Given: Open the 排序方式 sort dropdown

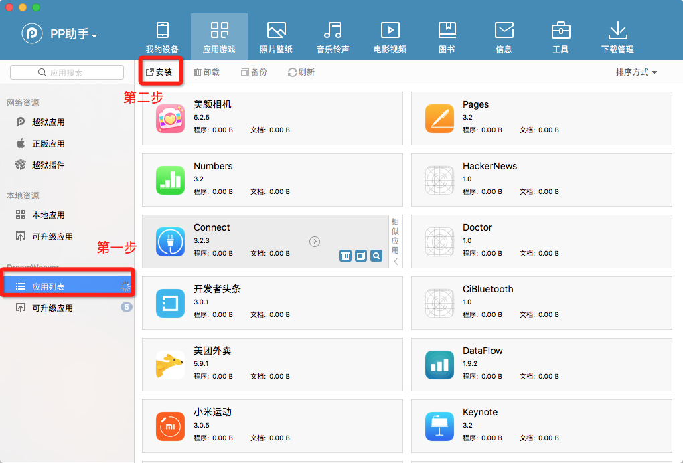Looking at the screenshot, I should tap(636, 72).
